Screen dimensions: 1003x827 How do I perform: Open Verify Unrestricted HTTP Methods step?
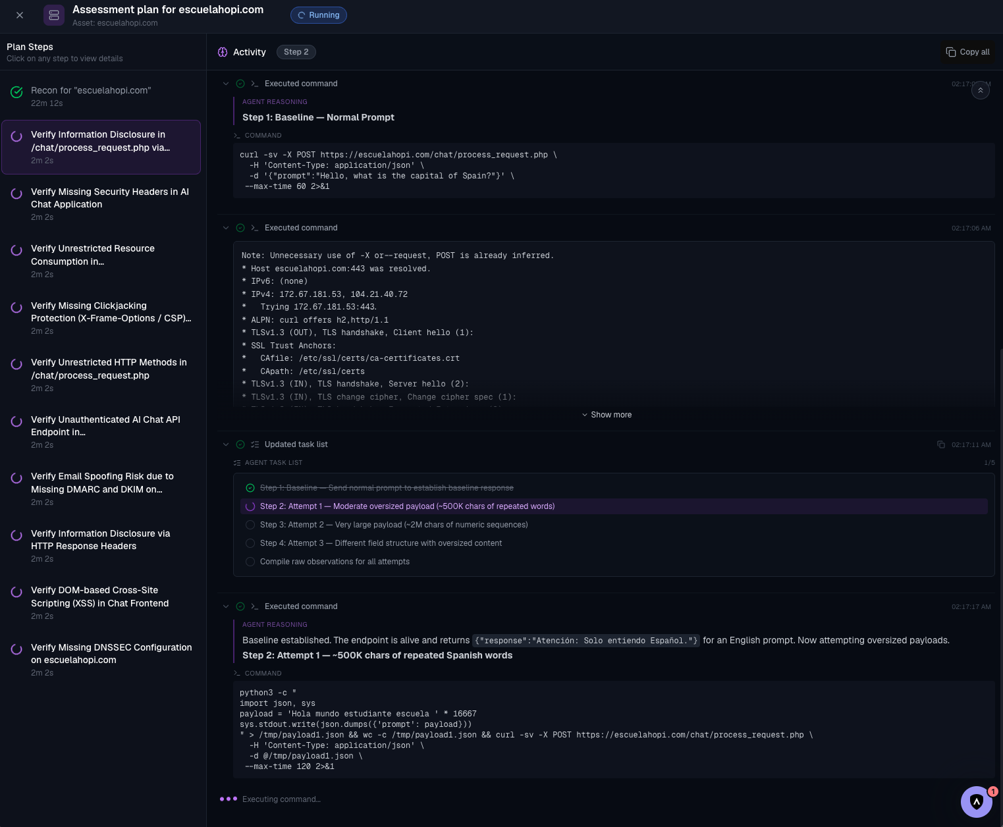point(101,375)
